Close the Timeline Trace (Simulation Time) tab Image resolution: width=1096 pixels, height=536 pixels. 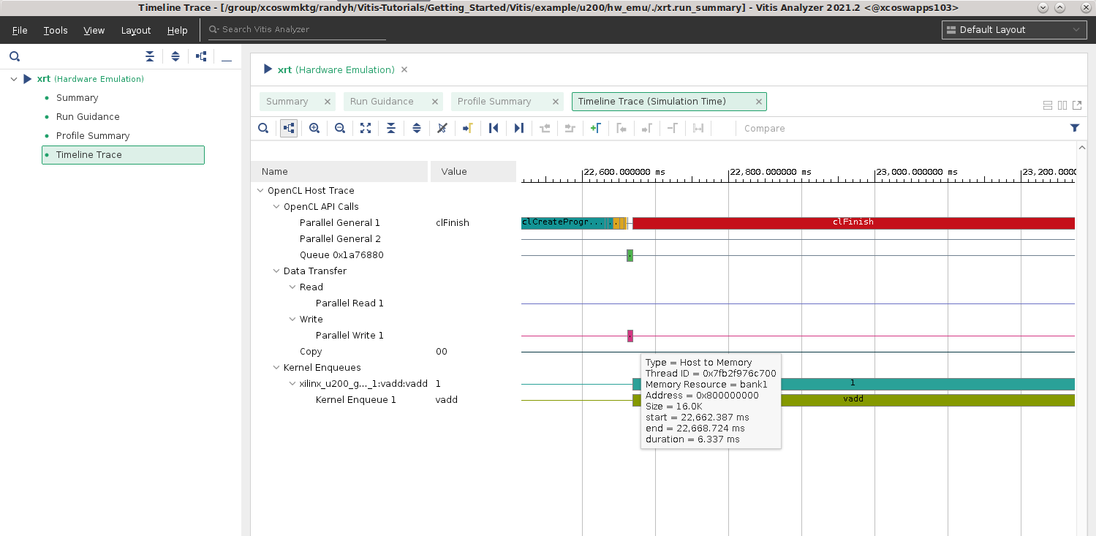pos(759,102)
